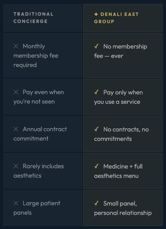Click the X icon next to Large patient
The width and height of the screenshot is (166, 229).
click(x=16, y=203)
